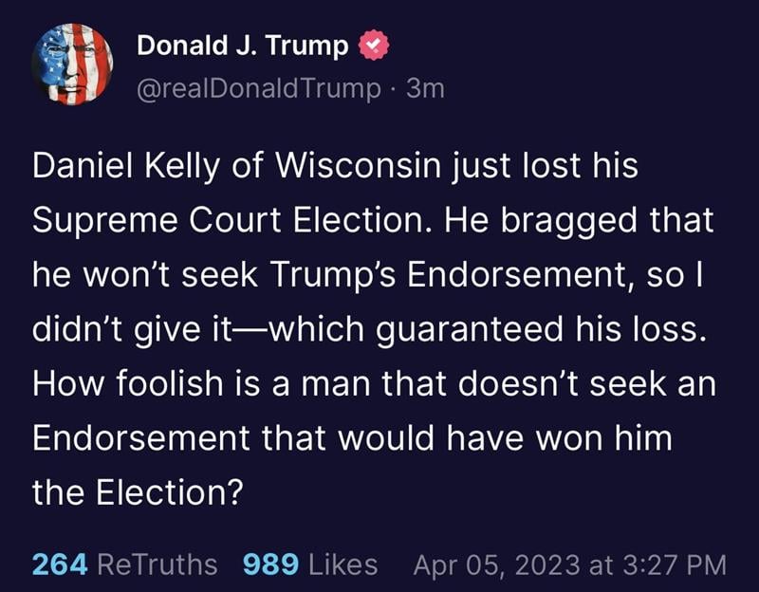Click the final words "the Election?"
The height and width of the screenshot is (592, 759).
click(133, 491)
